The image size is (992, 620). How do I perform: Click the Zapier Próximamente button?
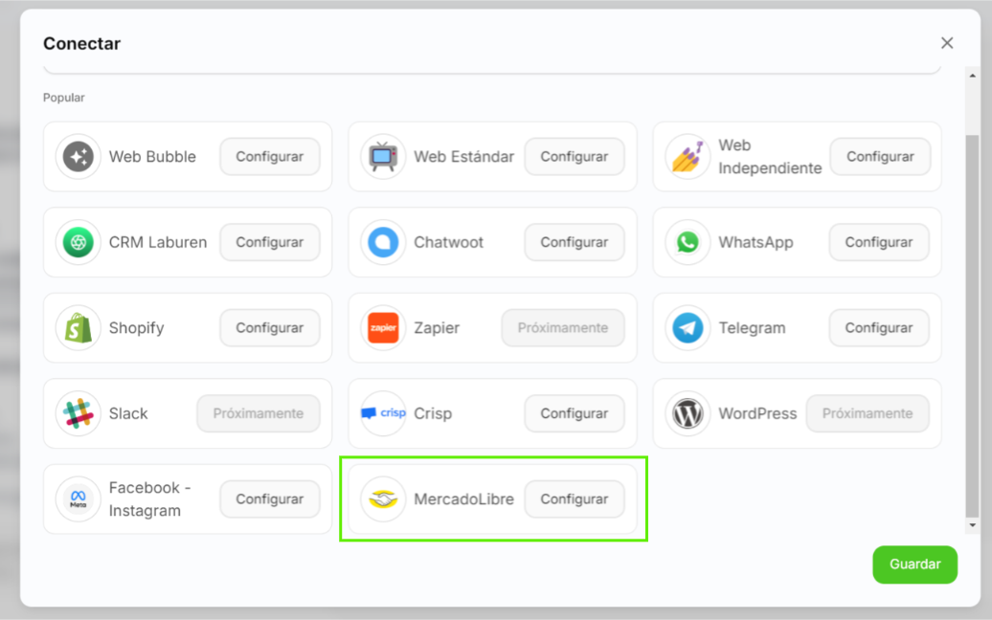click(x=563, y=328)
